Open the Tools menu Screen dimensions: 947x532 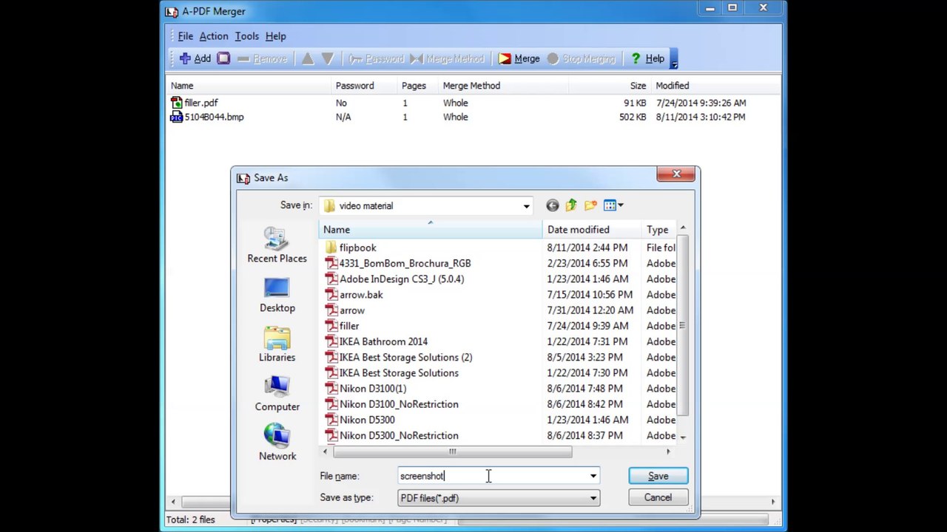click(246, 36)
